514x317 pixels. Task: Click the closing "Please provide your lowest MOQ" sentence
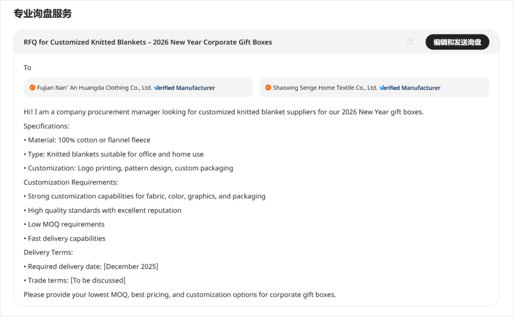click(x=179, y=295)
